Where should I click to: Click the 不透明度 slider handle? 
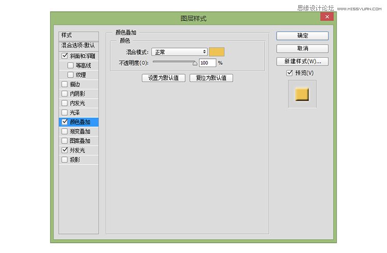pyautogui.click(x=195, y=63)
